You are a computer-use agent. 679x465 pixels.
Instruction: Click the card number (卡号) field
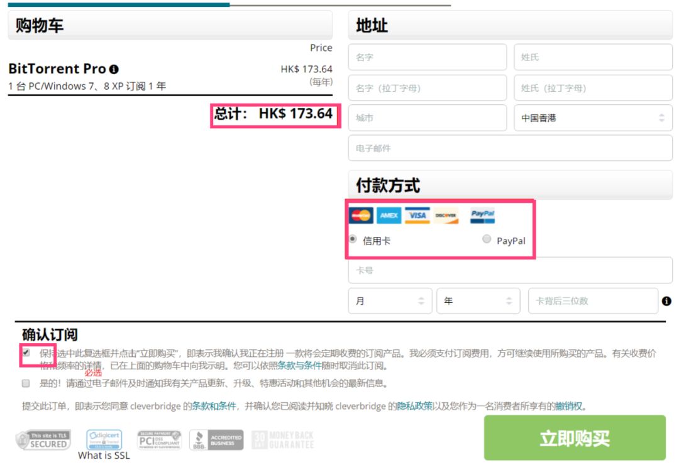510,271
